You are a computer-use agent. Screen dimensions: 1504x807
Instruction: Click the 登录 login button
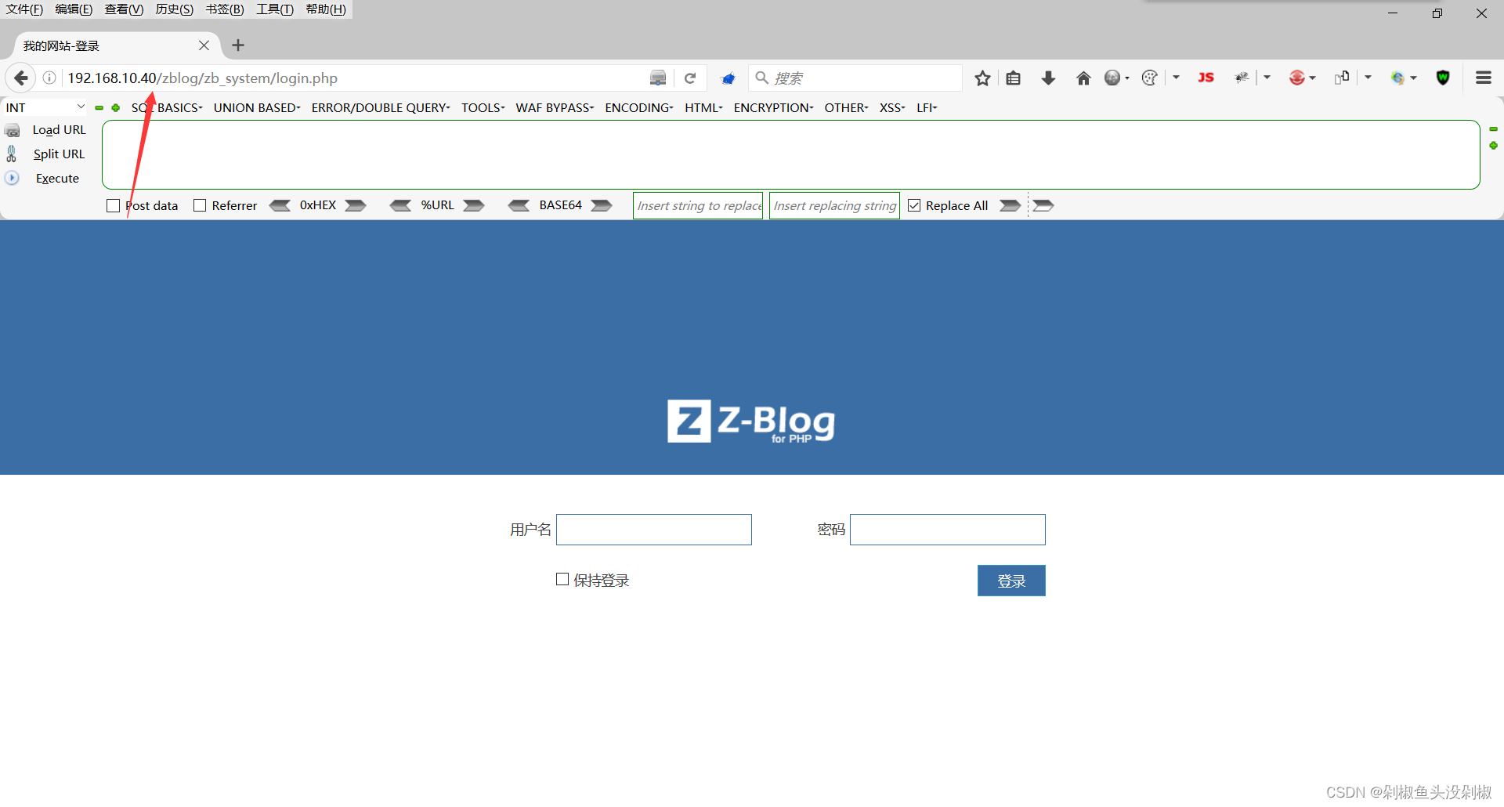coord(1011,581)
